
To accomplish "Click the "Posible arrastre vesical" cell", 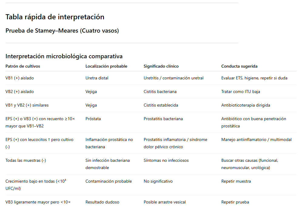I will coord(165,202).
